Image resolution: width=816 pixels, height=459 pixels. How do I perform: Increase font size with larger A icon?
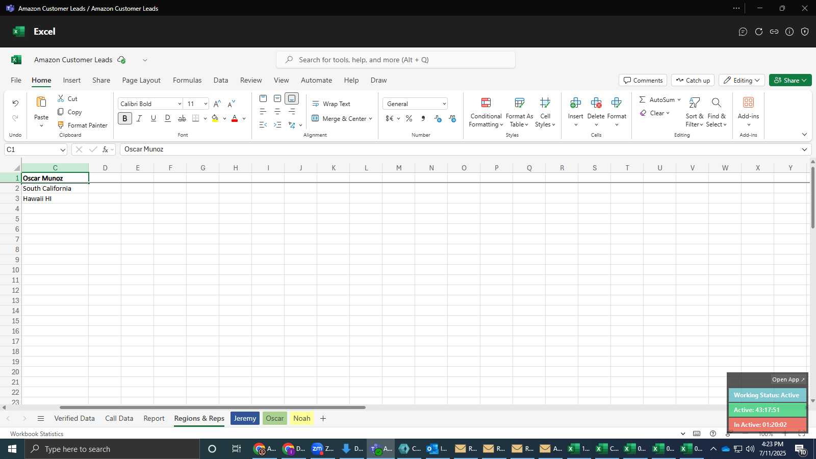pyautogui.click(x=217, y=104)
